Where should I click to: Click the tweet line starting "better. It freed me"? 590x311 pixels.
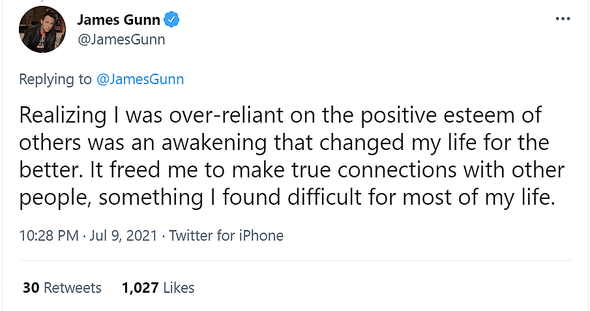[x=292, y=170]
